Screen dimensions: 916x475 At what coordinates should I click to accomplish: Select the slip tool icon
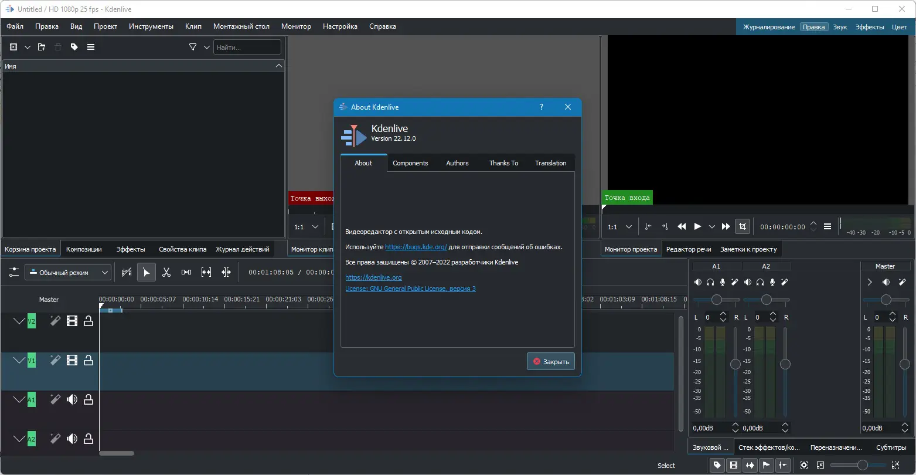(206, 272)
